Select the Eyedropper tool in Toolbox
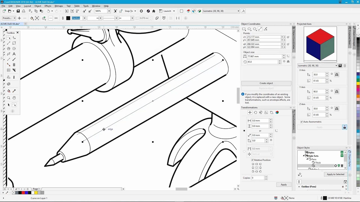360x202 pixels. point(14,91)
